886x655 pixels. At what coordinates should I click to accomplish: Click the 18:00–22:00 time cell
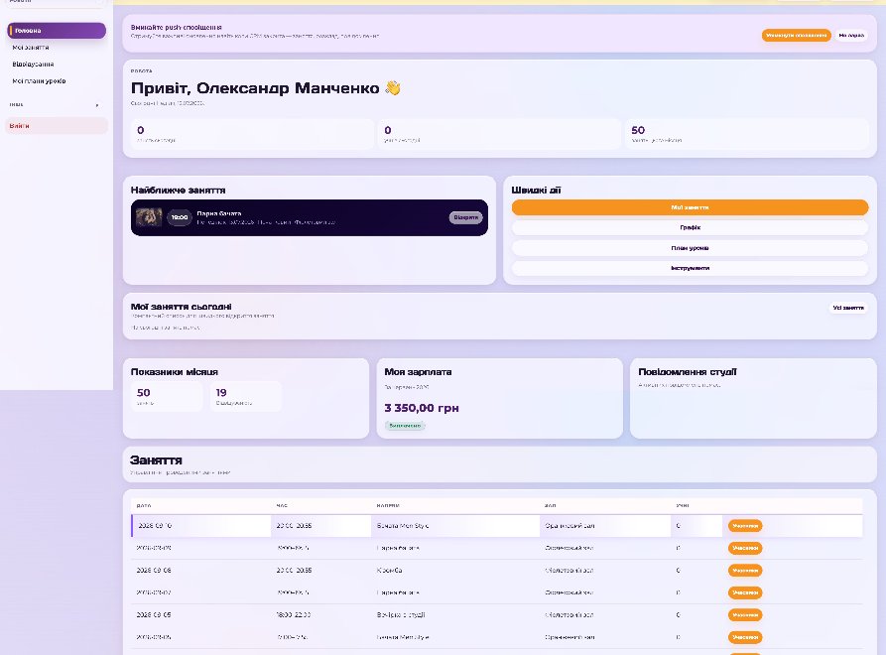tap(294, 615)
